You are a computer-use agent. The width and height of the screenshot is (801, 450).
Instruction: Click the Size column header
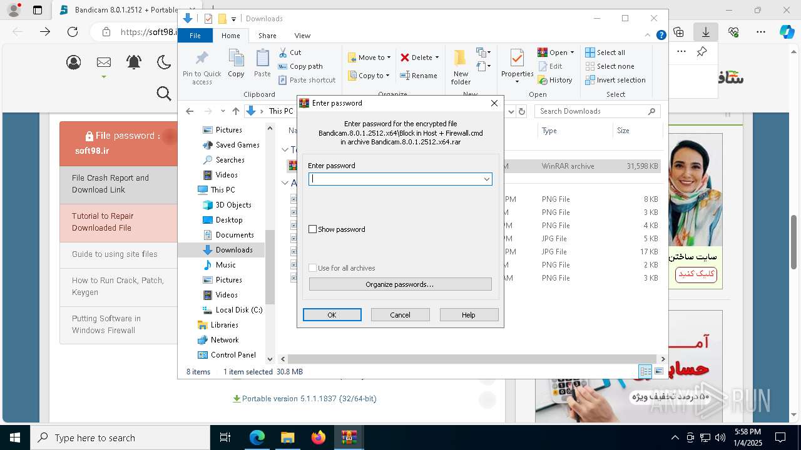[637, 131]
